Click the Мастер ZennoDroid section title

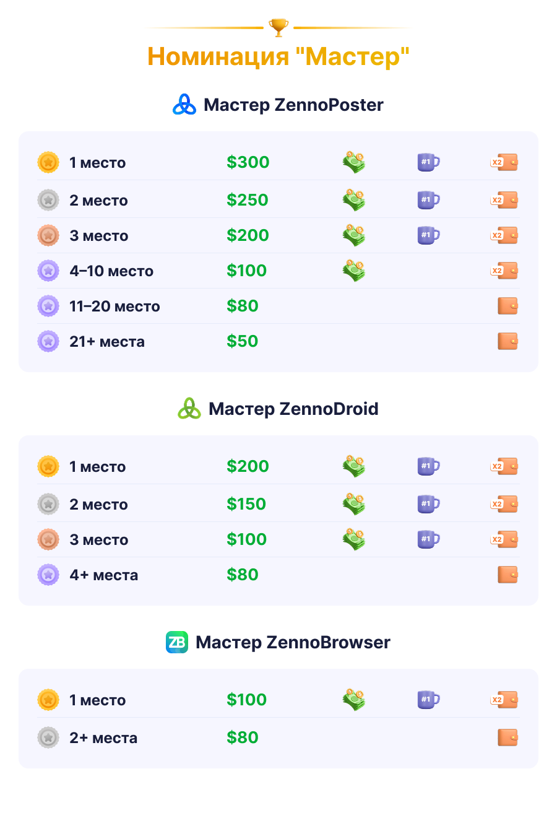[x=293, y=409]
